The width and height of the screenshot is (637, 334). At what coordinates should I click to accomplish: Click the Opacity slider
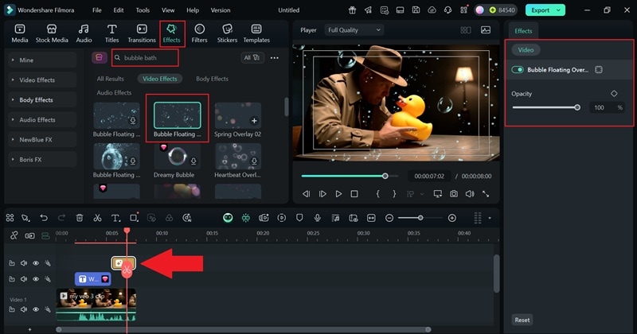546,107
